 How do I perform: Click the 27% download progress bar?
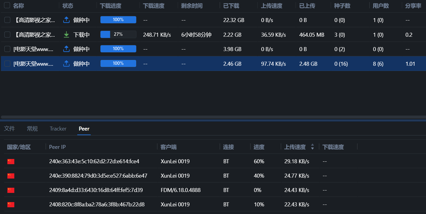118,35
